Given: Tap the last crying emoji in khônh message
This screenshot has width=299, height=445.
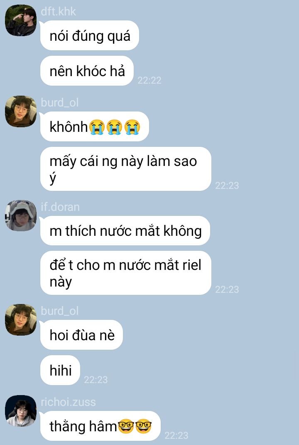Looking at the screenshot, I should click(132, 127).
